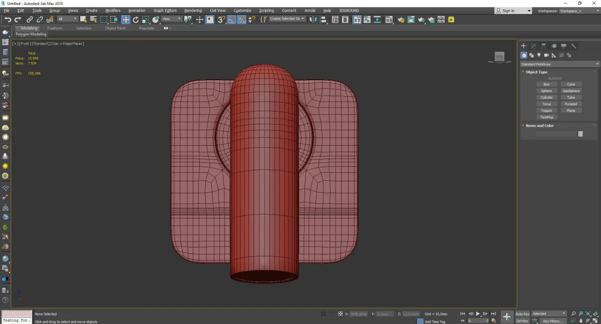Screen dimensions: 601x324
Task: Select the Move transform tool
Action: pyautogui.click(x=125, y=20)
